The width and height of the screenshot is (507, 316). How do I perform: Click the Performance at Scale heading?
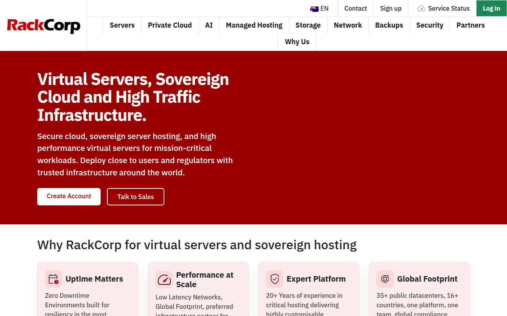(x=205, y=280)
